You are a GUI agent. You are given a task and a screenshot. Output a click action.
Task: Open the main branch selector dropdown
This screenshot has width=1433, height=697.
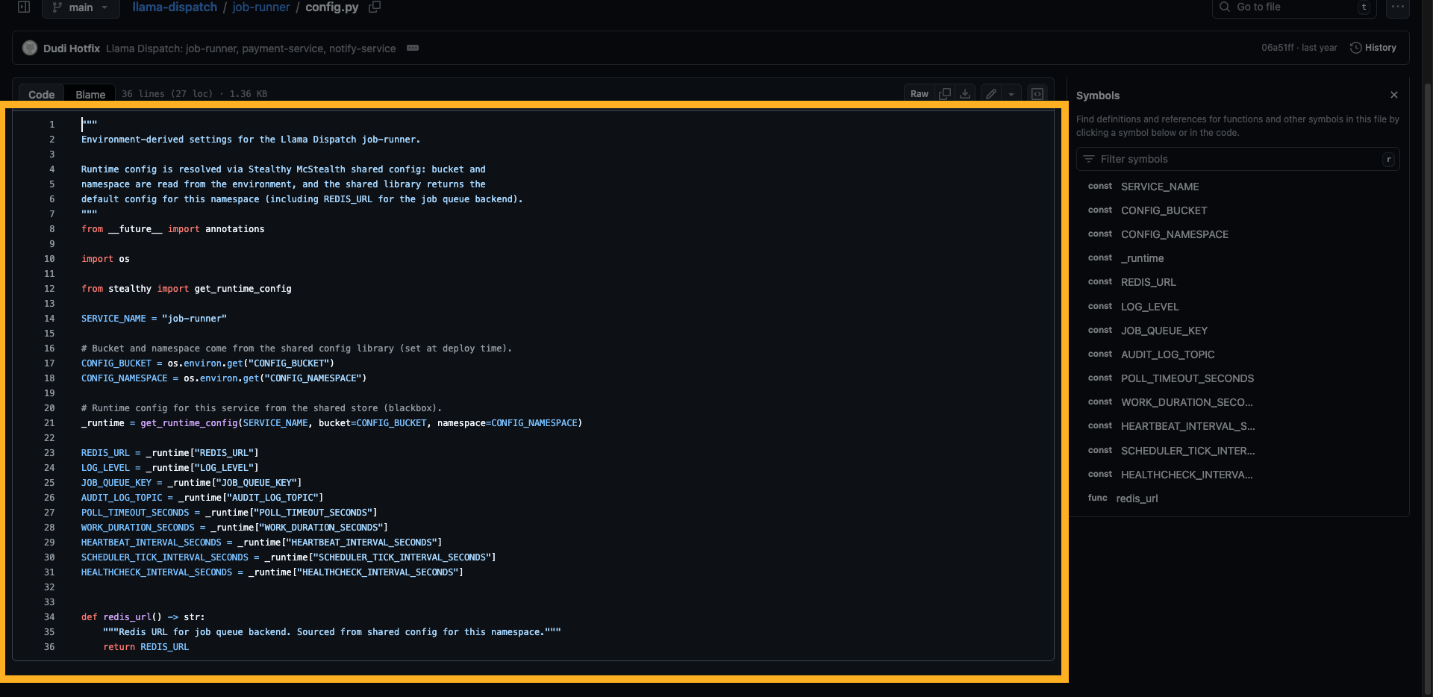pyautogui.click(x=81, y=7)
